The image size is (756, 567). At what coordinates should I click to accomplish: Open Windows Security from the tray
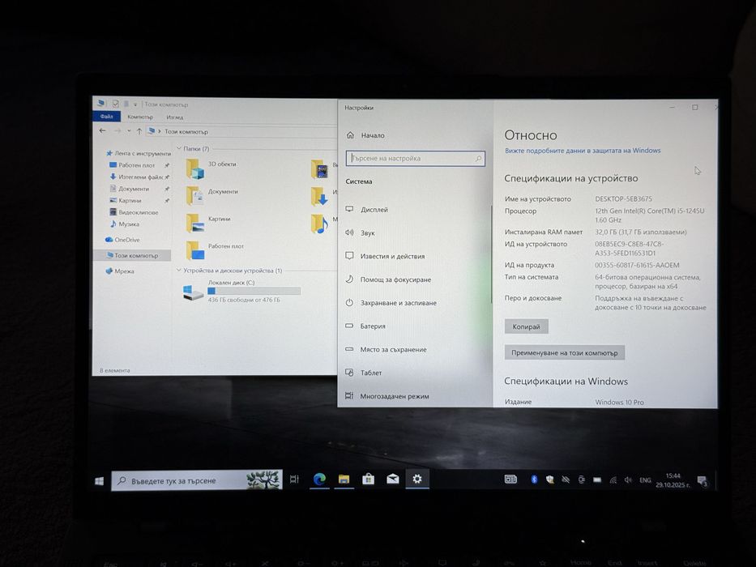549,480
